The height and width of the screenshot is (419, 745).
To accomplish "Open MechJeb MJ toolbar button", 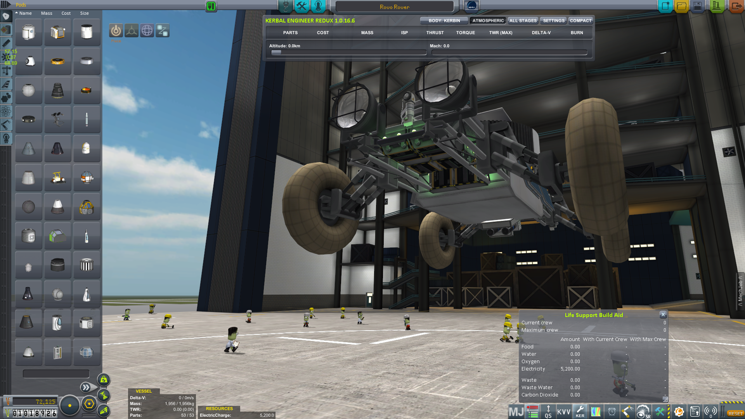I will [x=516, y=412].
